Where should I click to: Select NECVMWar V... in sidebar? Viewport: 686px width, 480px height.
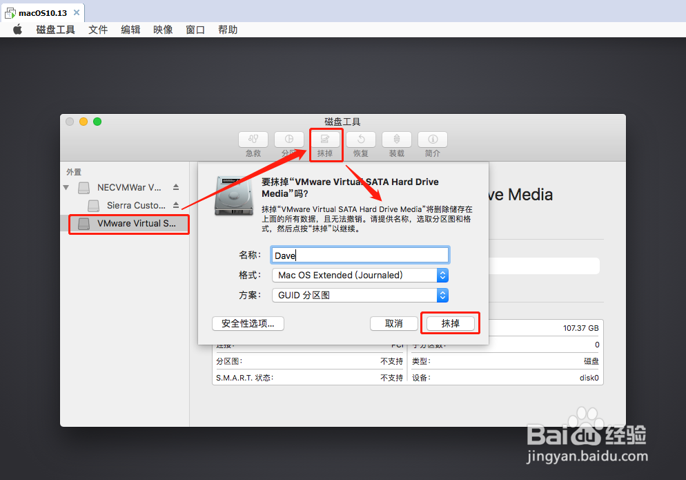pyautogui.click(x=129, y=187)
